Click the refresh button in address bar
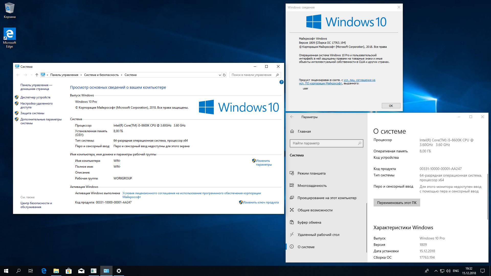491x276 pixels. (224, 75)
